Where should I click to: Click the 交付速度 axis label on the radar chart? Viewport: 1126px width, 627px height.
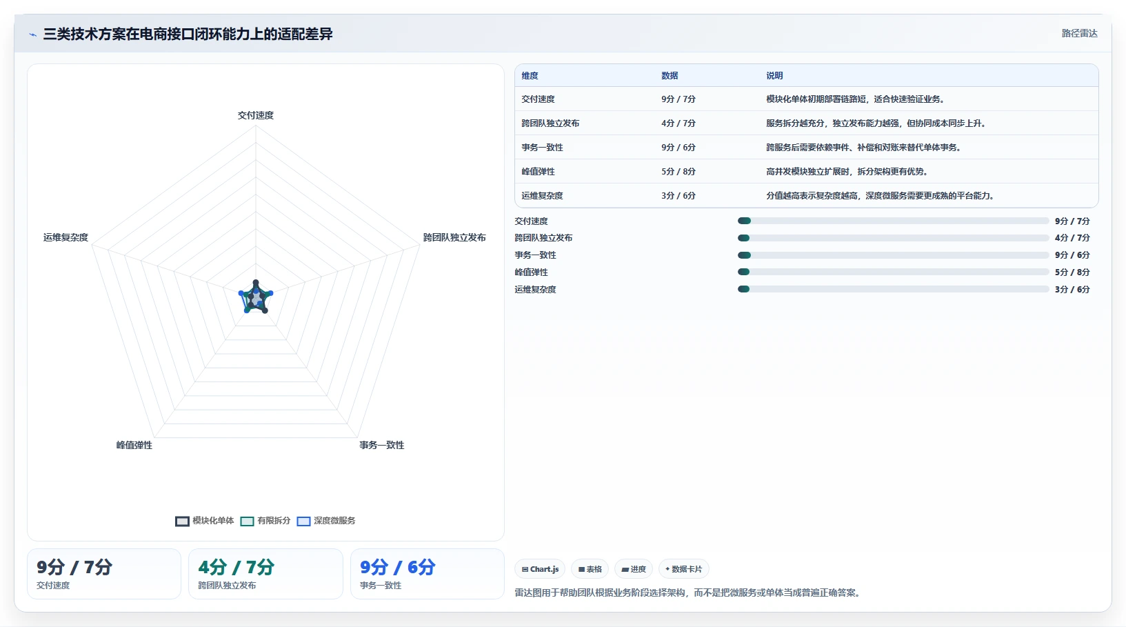(x=256, y=115)
